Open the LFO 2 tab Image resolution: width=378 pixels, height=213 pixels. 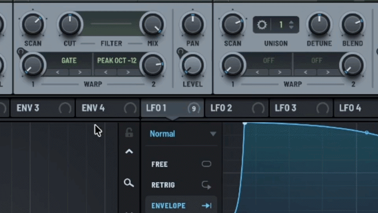coord(237,108)
